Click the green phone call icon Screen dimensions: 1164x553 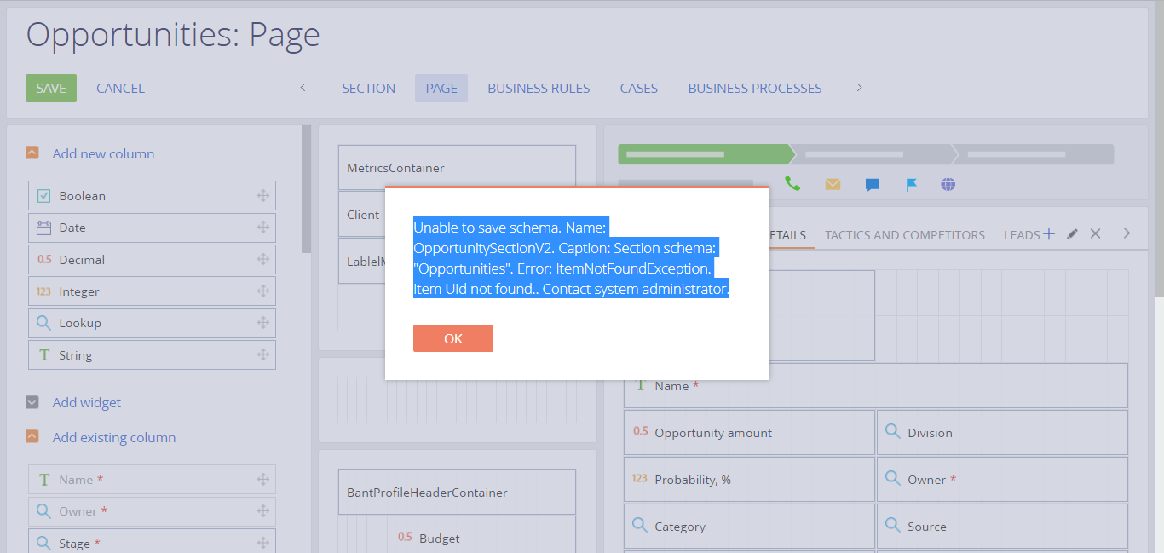(x=792, y=184)
